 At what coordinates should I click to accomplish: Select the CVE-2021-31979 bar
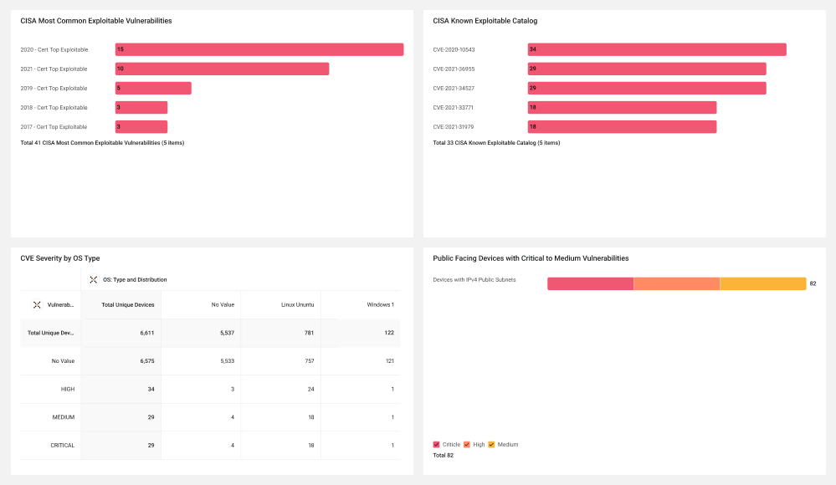[623, 127]
